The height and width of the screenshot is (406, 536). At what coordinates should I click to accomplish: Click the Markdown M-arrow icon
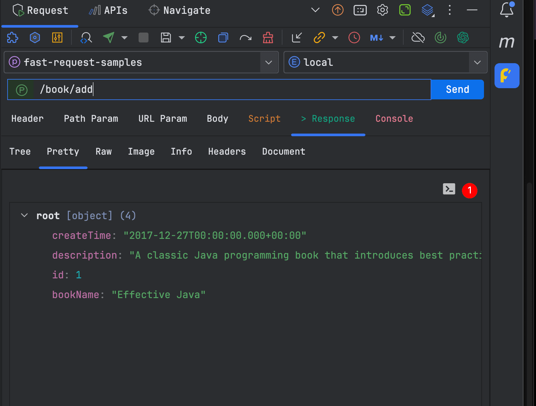377,38
